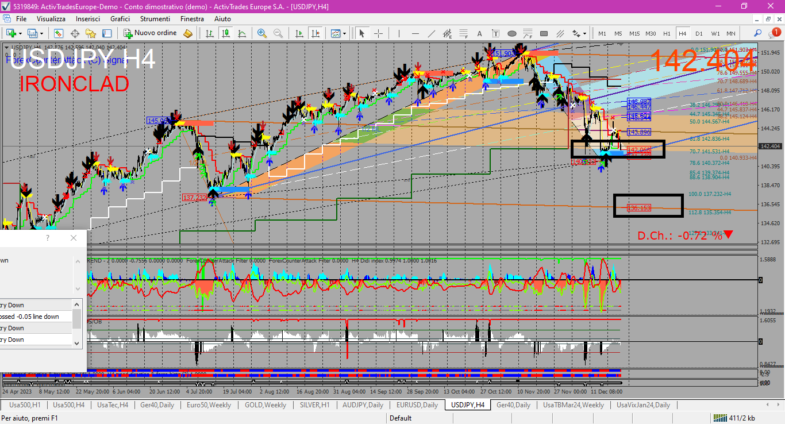
Task: Open the Inserisci menu
Action: tap(88, 19)
